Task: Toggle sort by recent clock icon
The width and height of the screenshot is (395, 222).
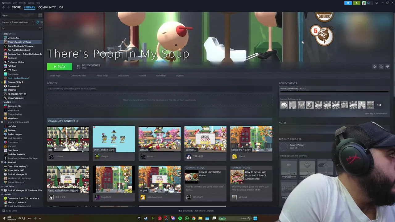Action: tap(38, 22)
